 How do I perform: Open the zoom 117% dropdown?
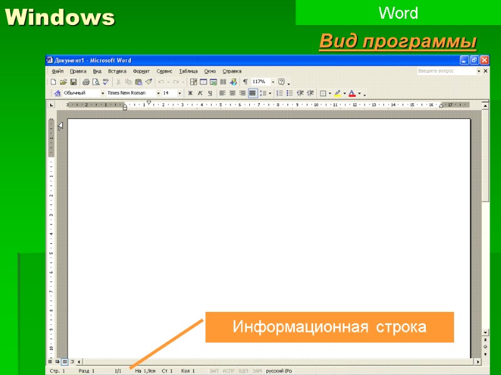point(273,82)
